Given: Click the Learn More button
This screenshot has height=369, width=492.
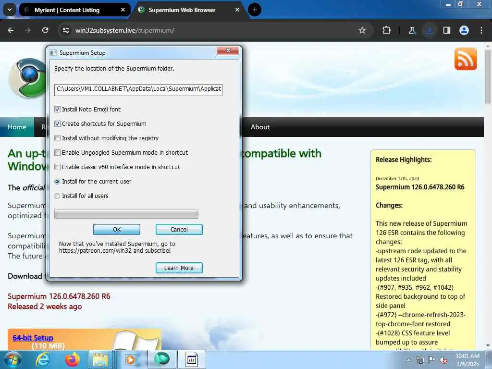Looking at the screenshot, I should tap(179, 268).
